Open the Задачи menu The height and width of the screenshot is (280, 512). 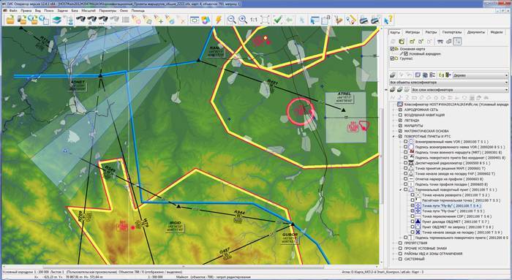point(62,10)
